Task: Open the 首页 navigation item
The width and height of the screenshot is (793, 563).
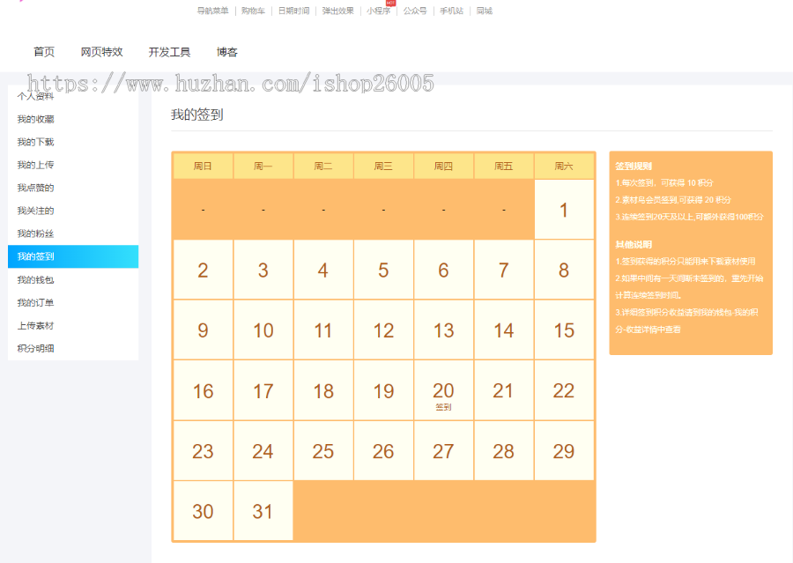Action: pos(44,52)
